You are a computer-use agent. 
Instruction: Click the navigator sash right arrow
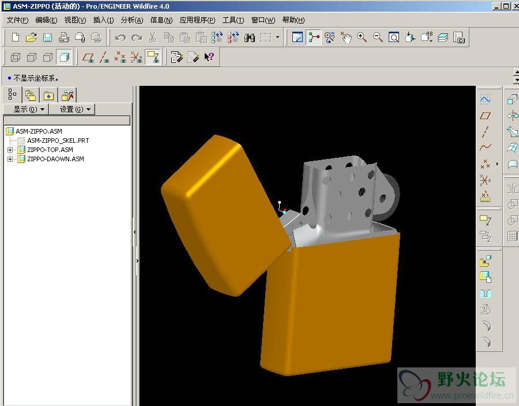(137, 261)
